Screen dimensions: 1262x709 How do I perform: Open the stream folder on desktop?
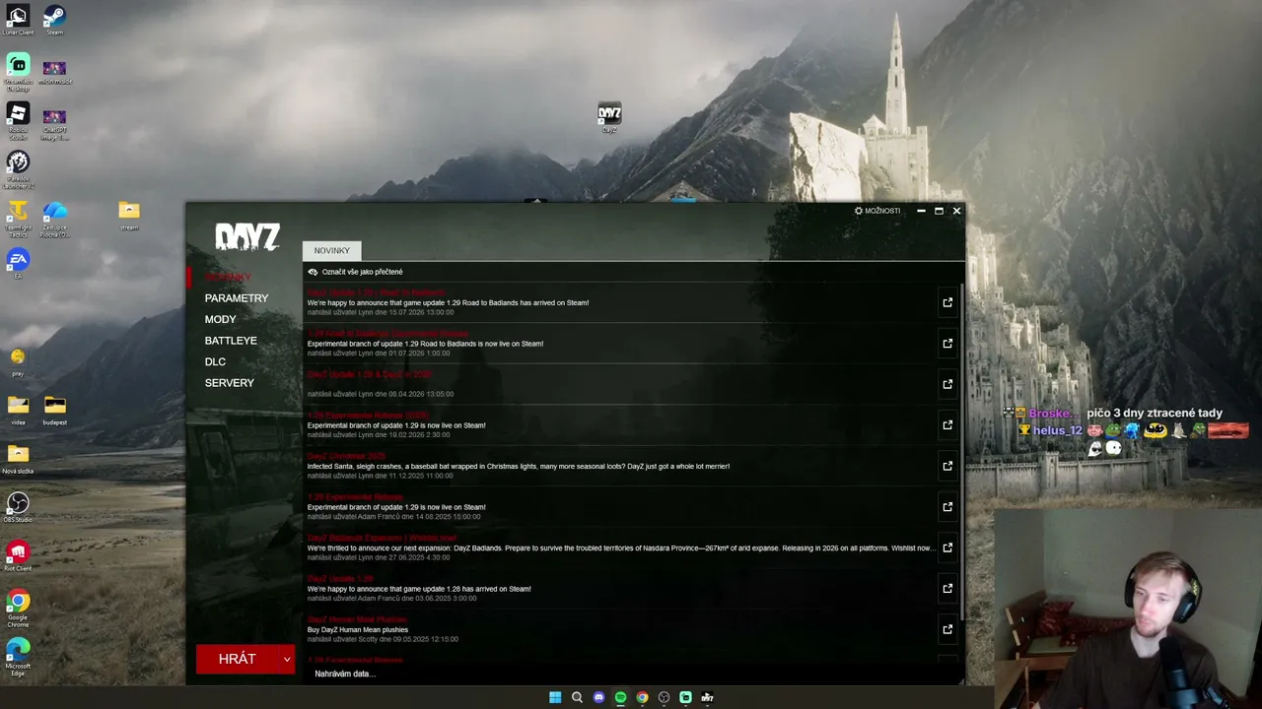pyautogui.click(x=129, y=215)
